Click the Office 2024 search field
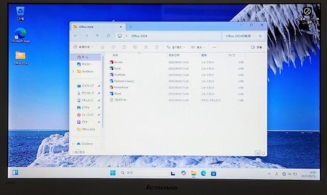 [x=244, y=36]
